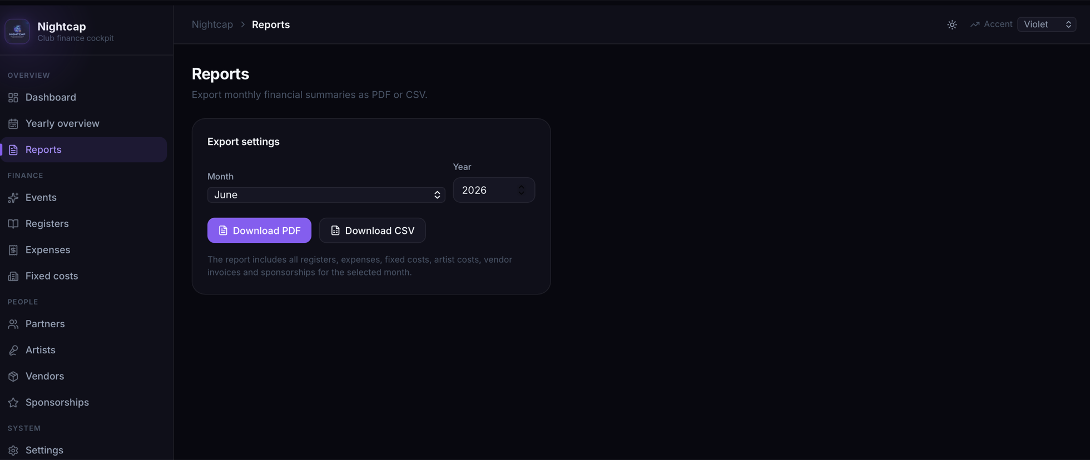Click the Sponsorships star icon

coord(13,402)
